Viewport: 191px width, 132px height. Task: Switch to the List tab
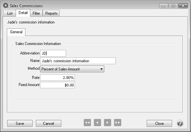coord(10,13)
